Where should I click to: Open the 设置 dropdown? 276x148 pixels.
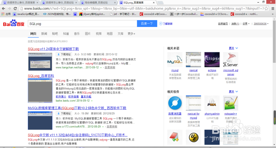[246, 24]
